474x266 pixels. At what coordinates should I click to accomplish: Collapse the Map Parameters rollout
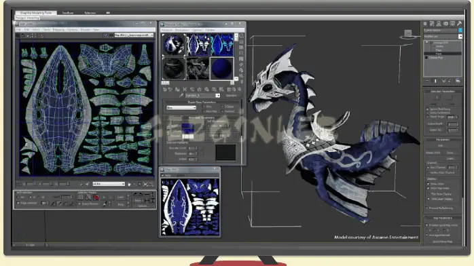click(443, 218)
